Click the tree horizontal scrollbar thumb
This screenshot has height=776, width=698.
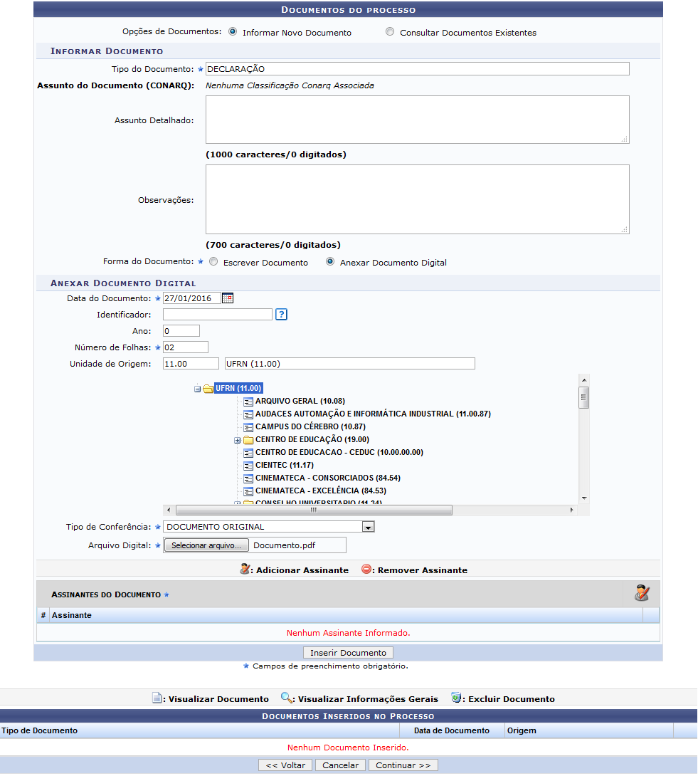(314, 510)
